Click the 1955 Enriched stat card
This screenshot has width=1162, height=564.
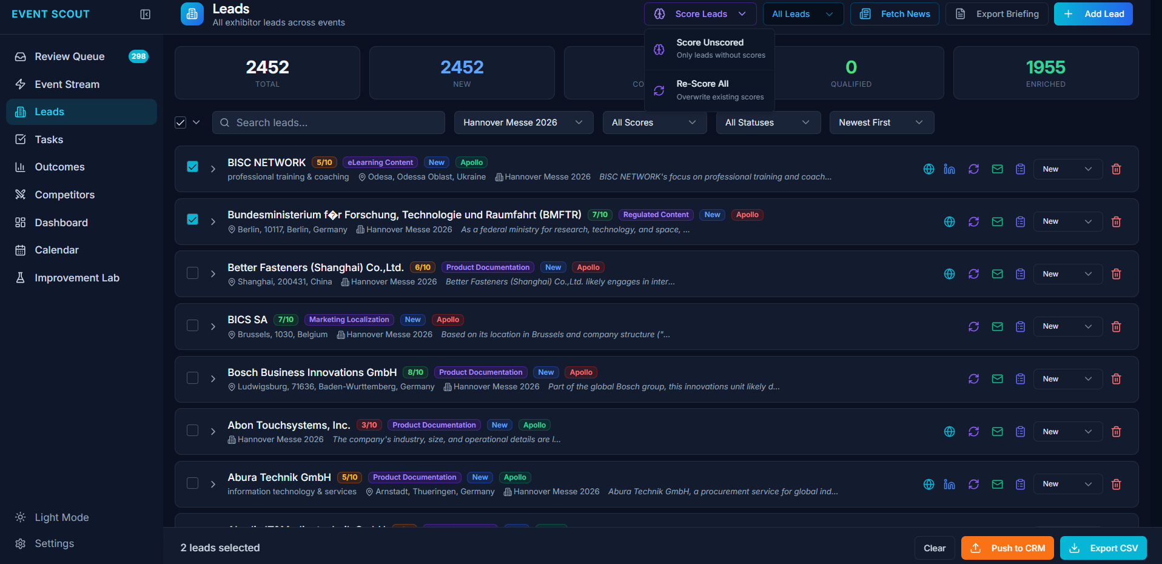[1046, 73]
